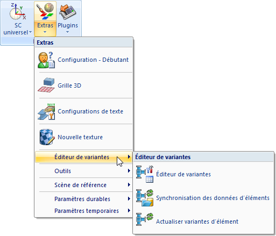This screenshot has width=276, height=236.
Task: Click the Grille 3D grid icon
Action: point(46,85)
